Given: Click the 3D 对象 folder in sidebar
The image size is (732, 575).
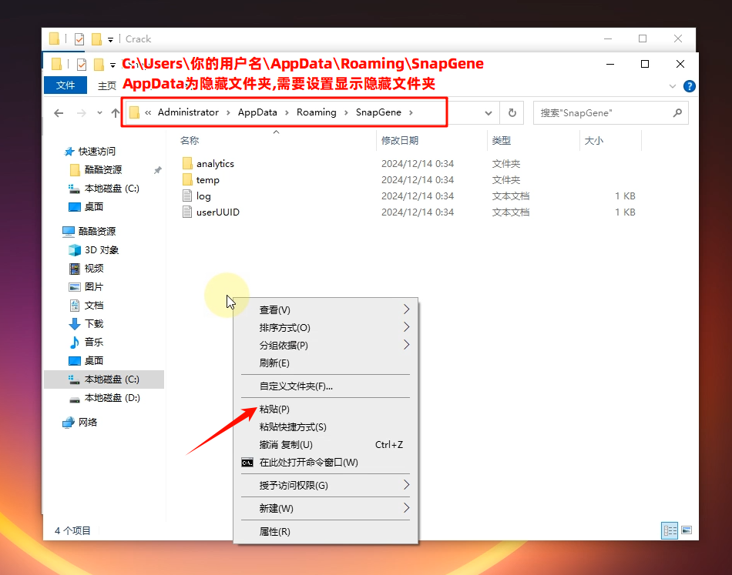Looking at the screenshot, I should (101, 249).
